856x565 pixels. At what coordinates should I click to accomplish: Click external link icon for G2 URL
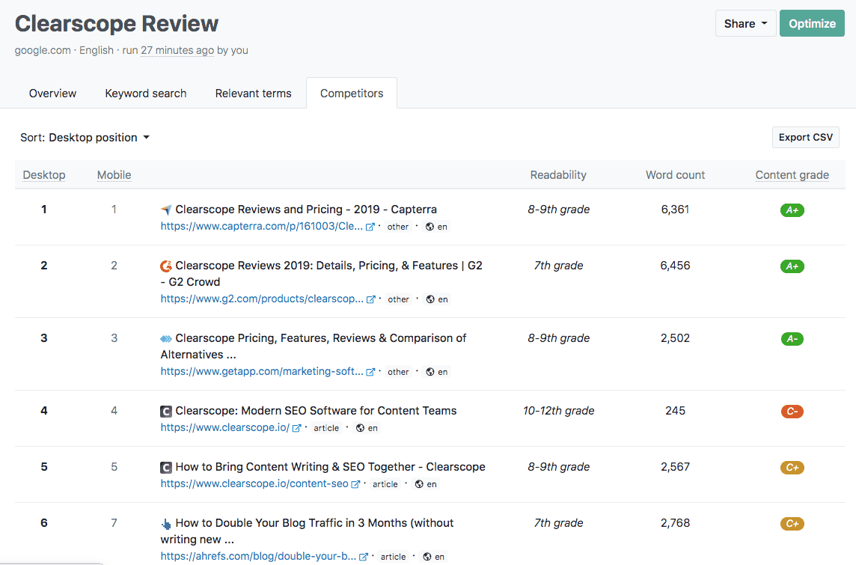(x=370, y=299)
